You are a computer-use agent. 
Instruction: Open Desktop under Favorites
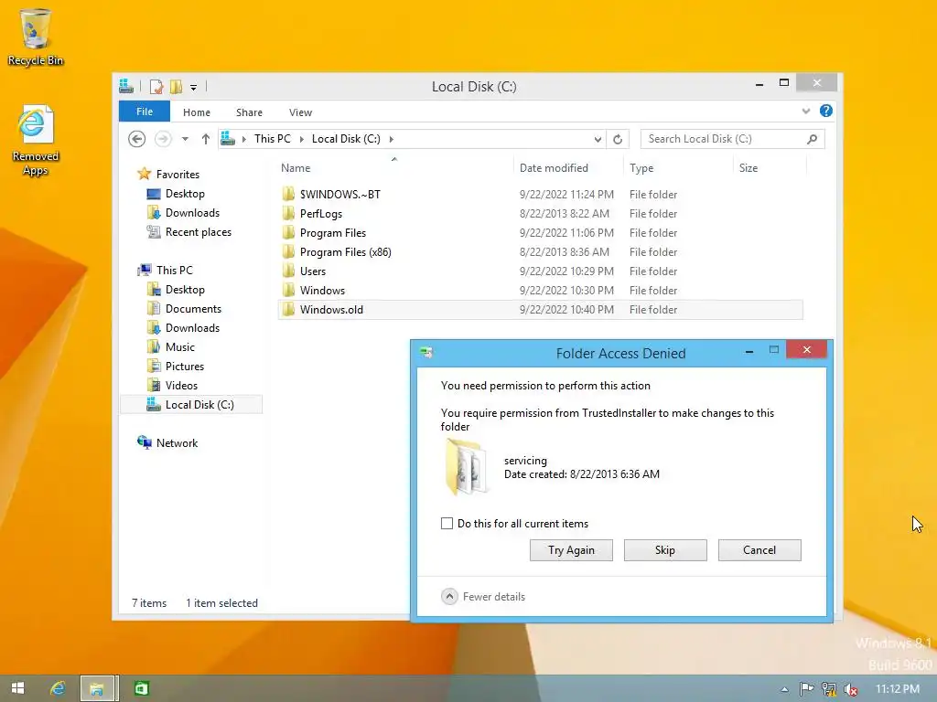click(185, 194)
